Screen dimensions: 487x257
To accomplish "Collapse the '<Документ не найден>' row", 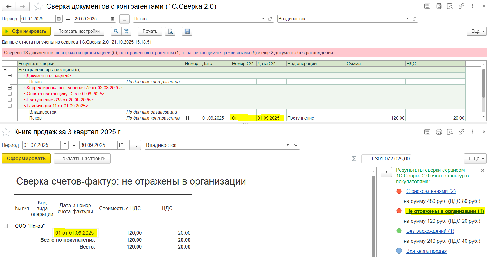I will point(10,76).
